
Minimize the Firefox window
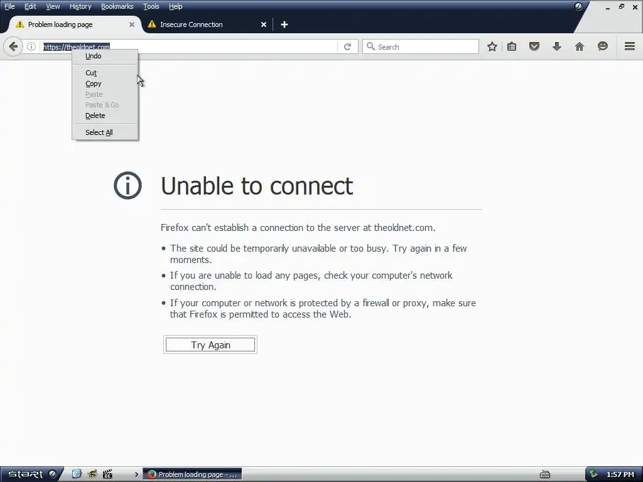click(607, 7)
